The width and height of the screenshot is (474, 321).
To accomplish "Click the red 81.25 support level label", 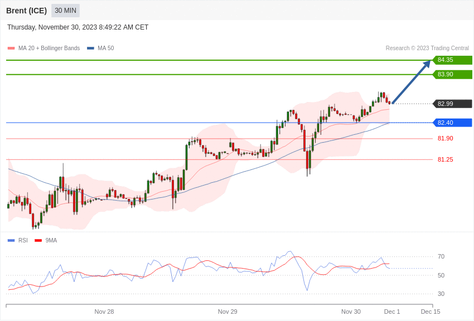I will tap(445, 160).
